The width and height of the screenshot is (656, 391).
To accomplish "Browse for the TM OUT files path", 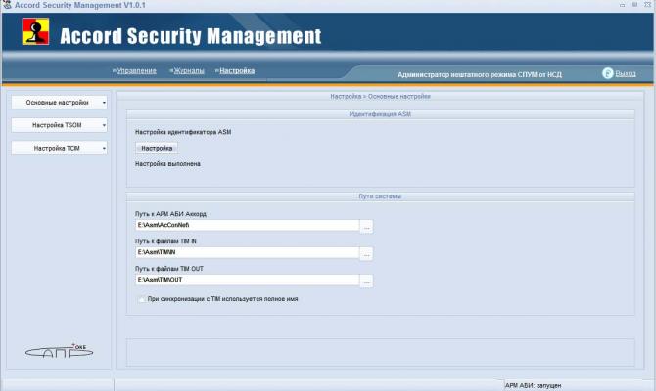I will pyautogui.click(x=366, y=282).
